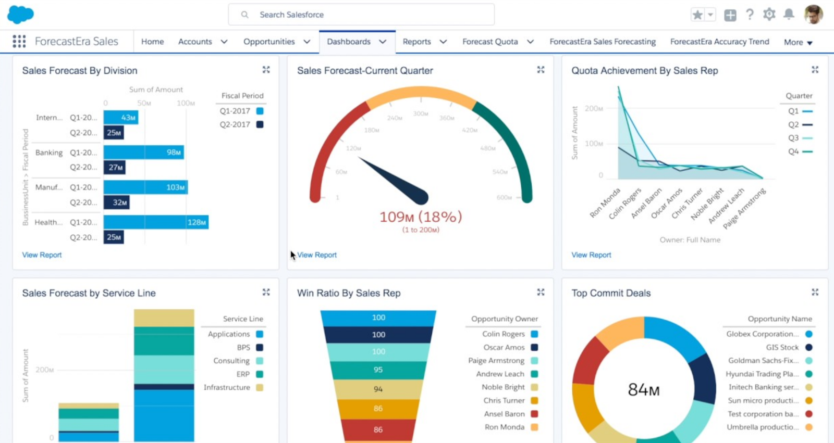Open the notifications bell
834x443 pixels.
[x=789, y=15]
